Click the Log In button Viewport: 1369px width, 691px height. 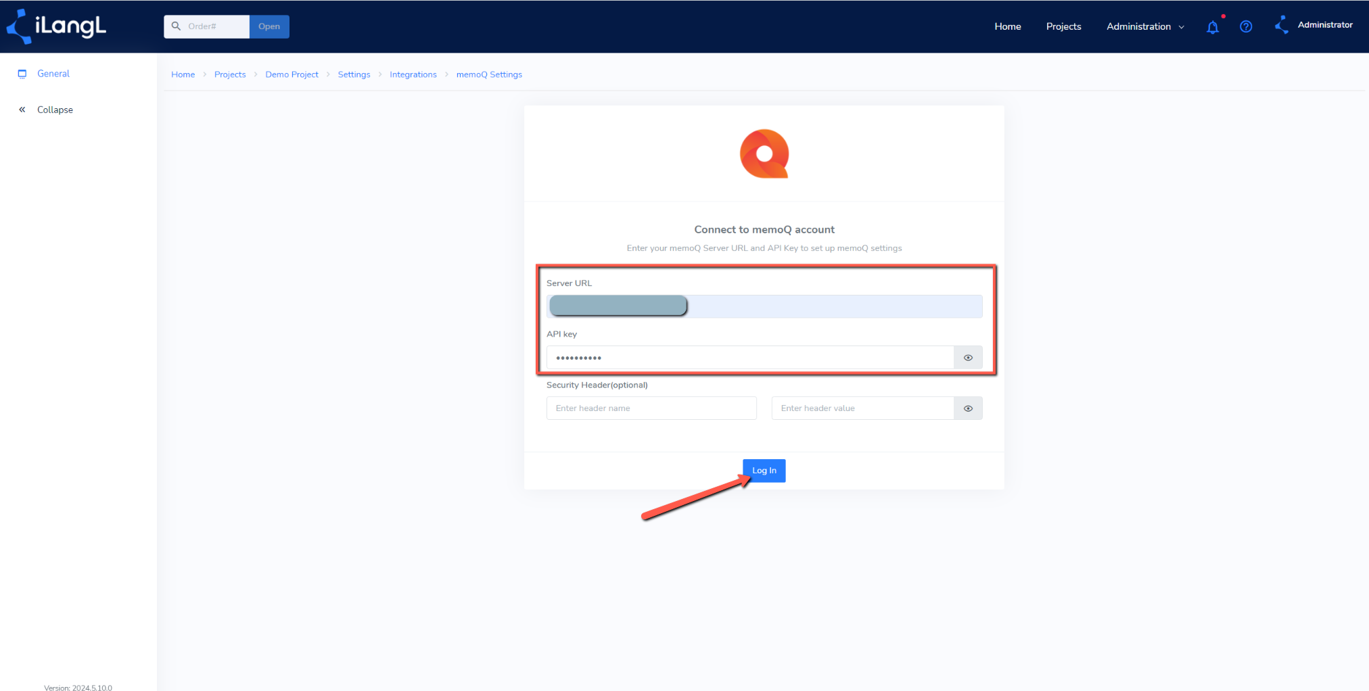point(764,471)
